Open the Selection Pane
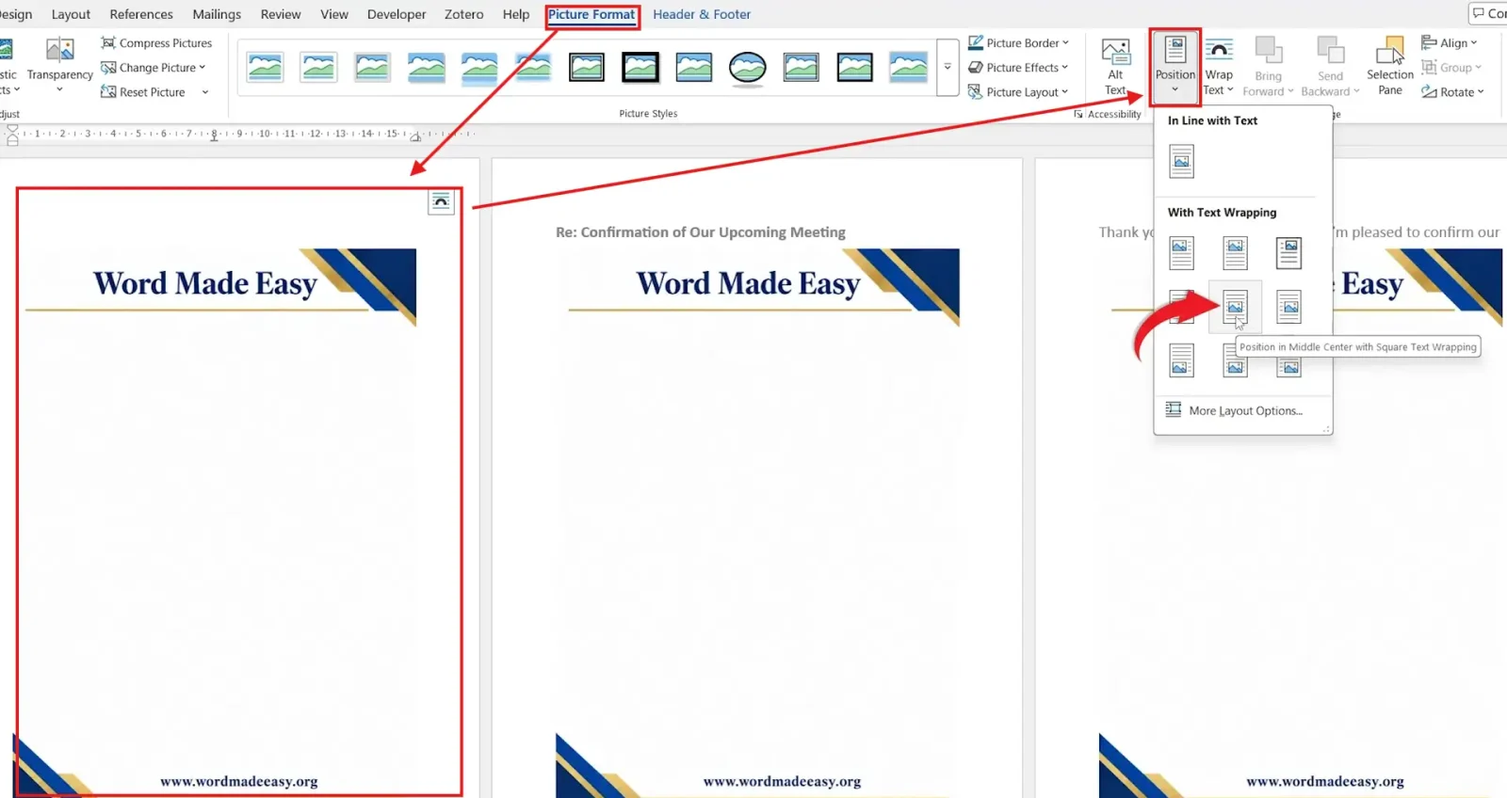 coord(1390,67)
